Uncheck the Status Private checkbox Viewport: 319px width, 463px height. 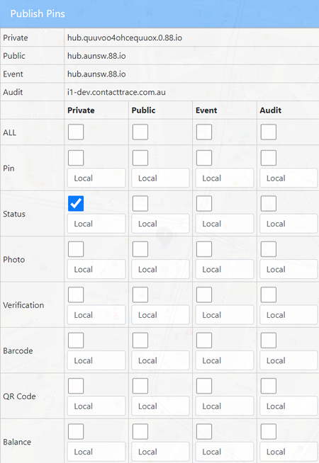tap(76, 203)
